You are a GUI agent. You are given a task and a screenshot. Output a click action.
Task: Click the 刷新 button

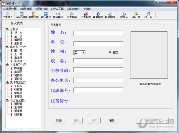pos(112,120)
